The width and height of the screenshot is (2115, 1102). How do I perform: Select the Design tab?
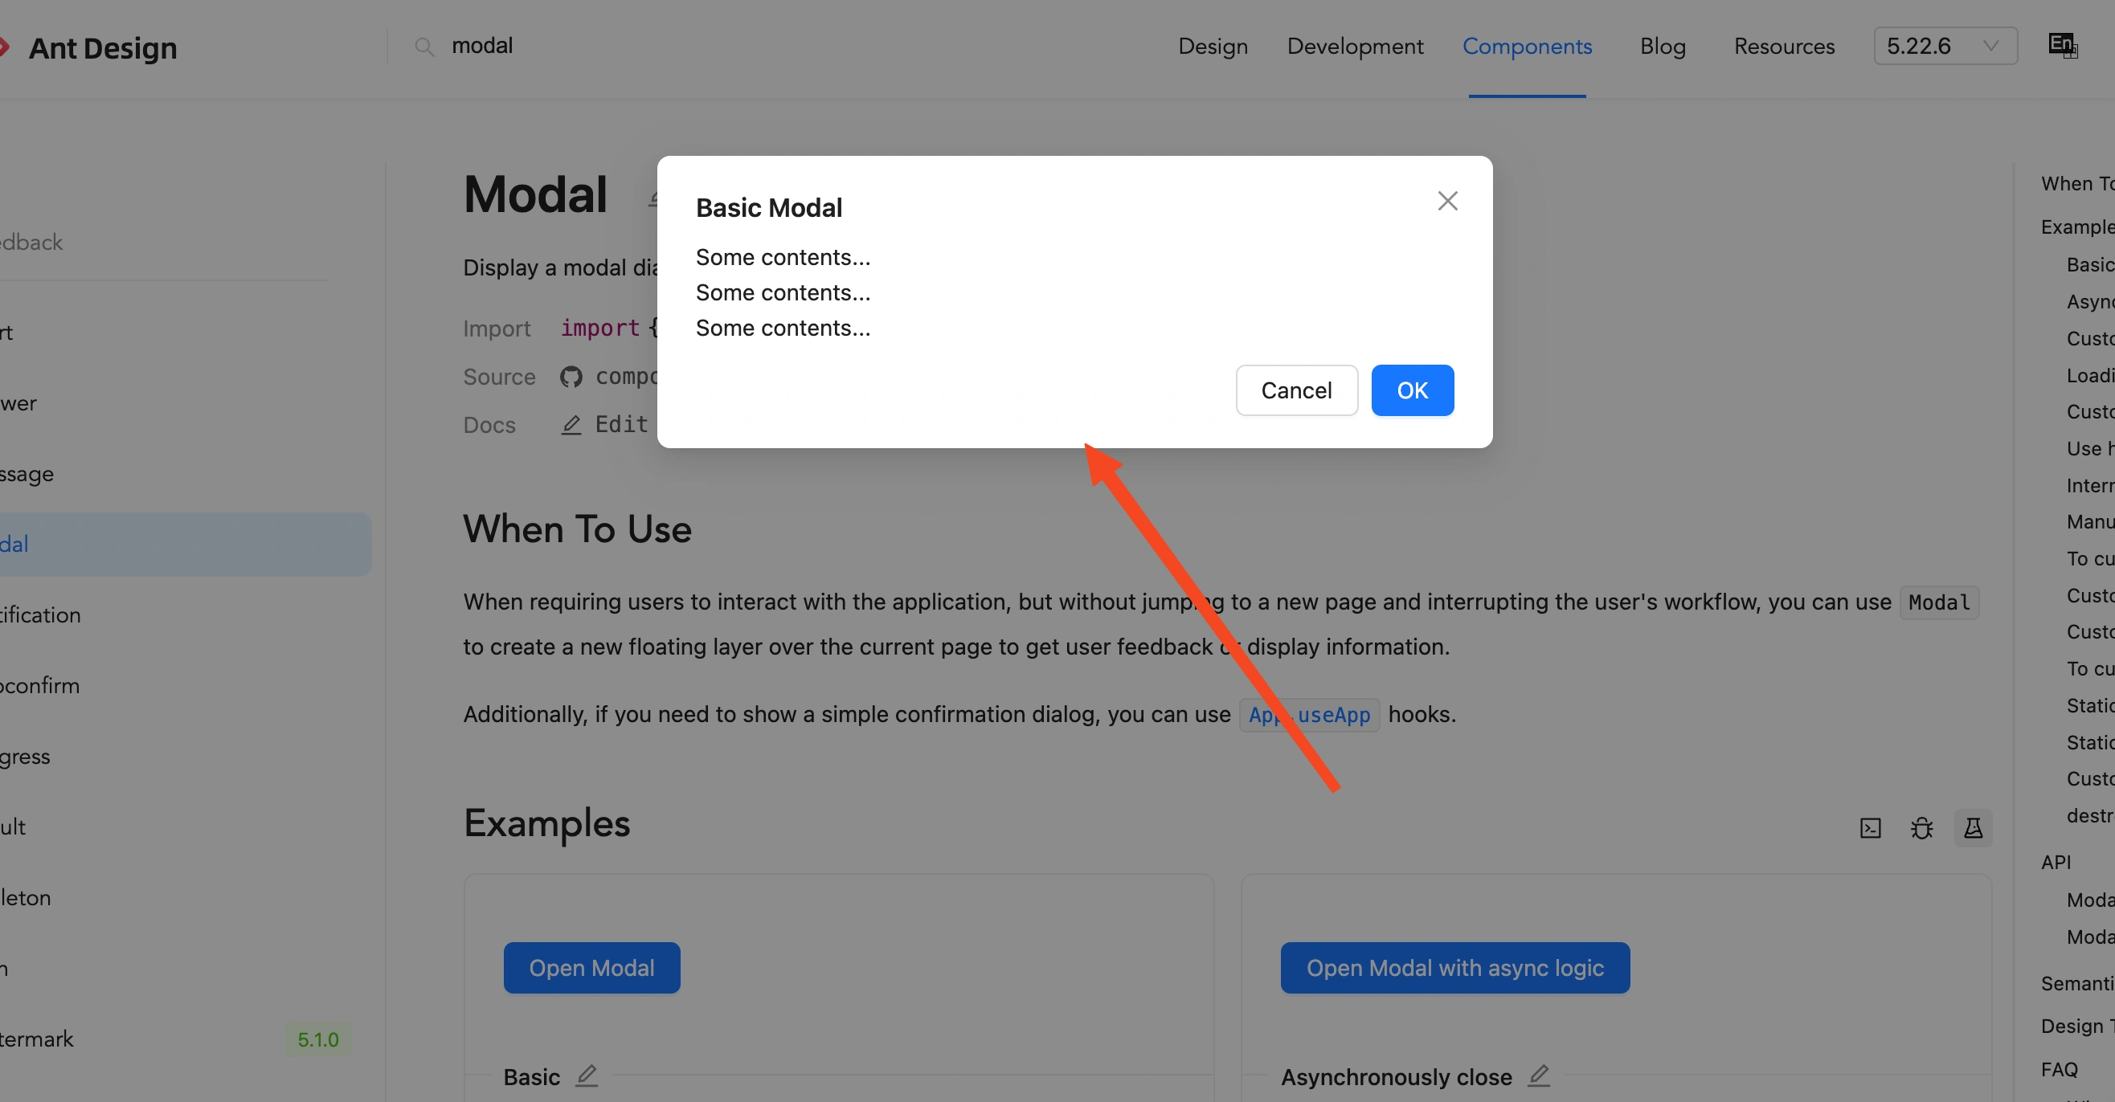point(1211,45)
